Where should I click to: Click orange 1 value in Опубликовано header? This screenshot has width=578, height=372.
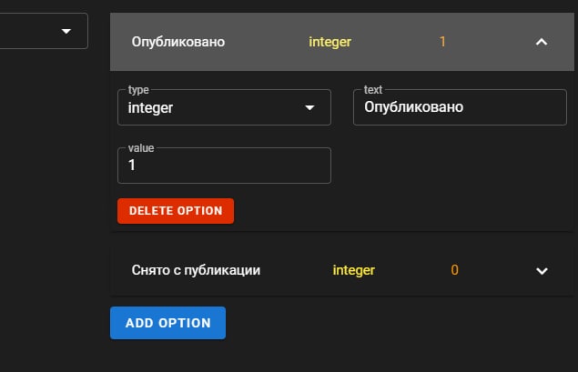click(x=442, y=42)
